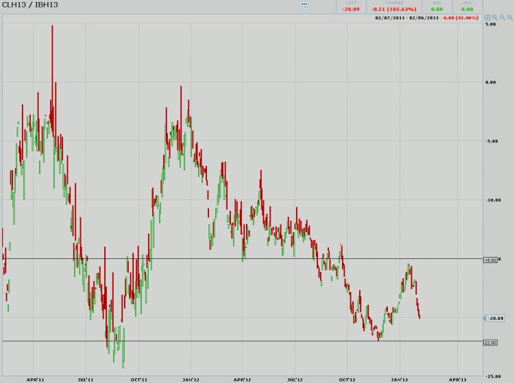The height and width of the screenshot is (383, 514).
Task: Click the 5.00 price axis label
Action: (491, 24)
